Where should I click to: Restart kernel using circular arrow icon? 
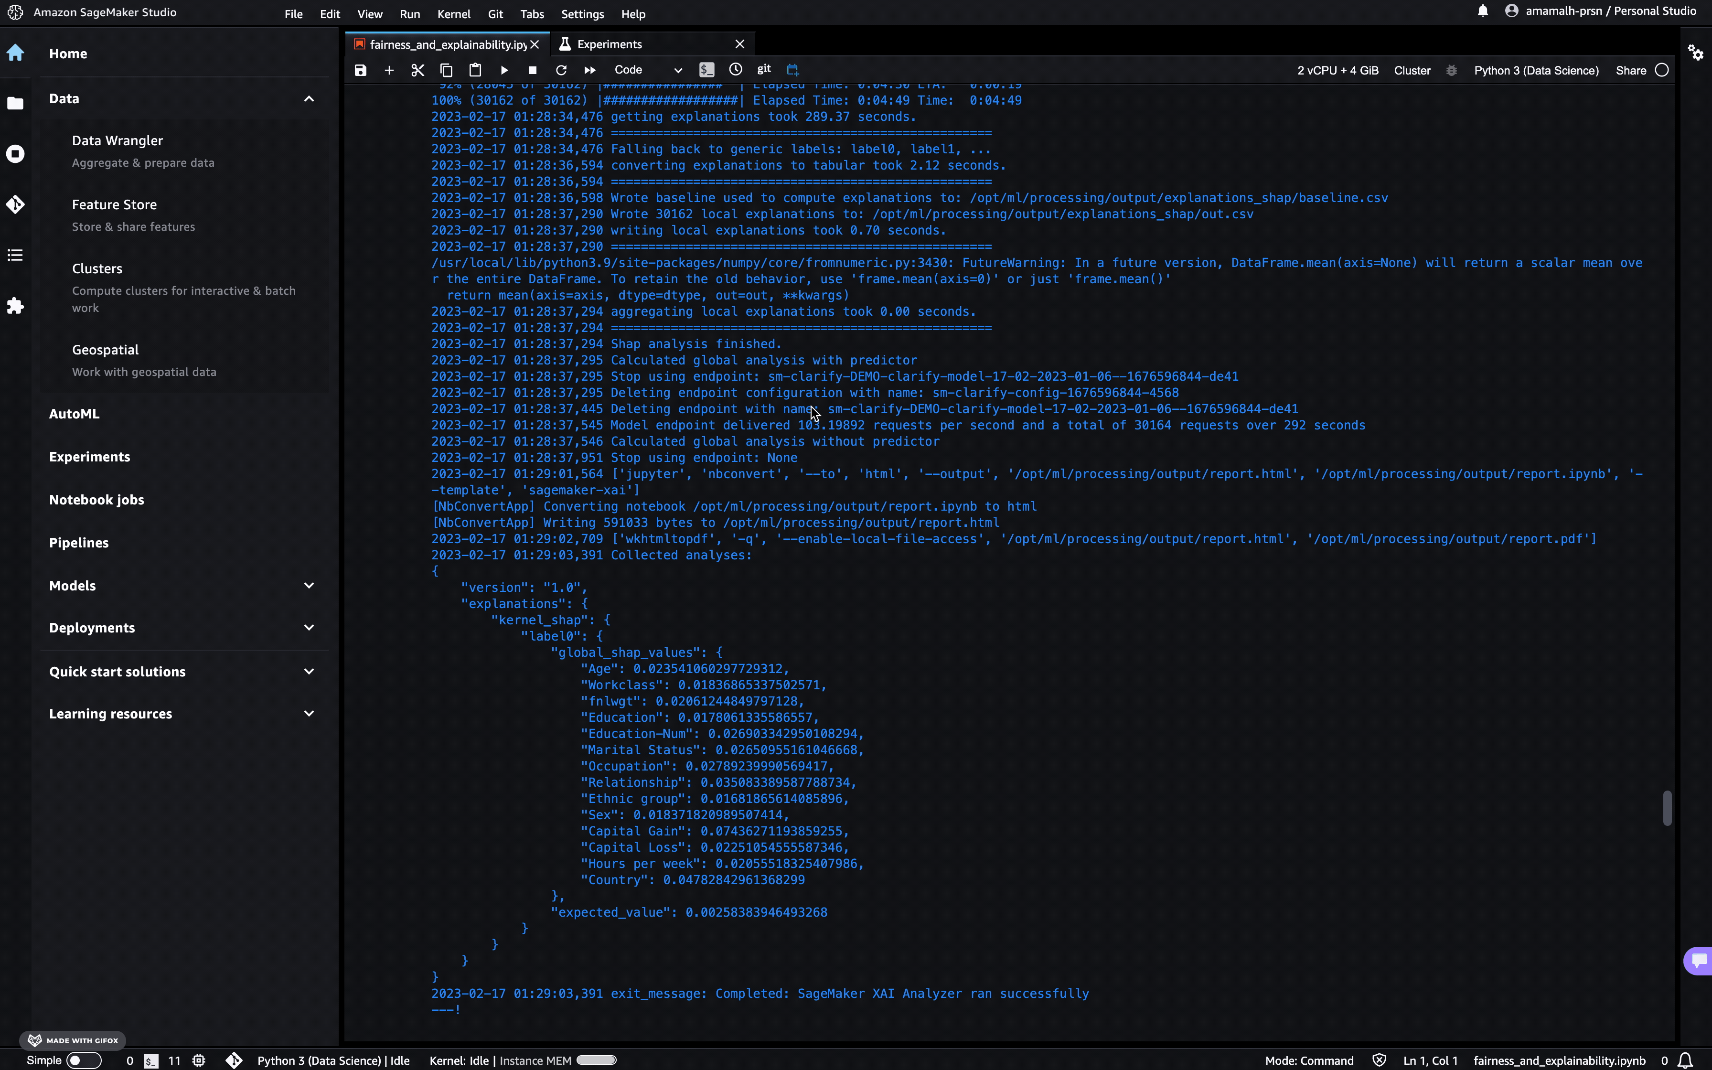click(x=561, y=70)
